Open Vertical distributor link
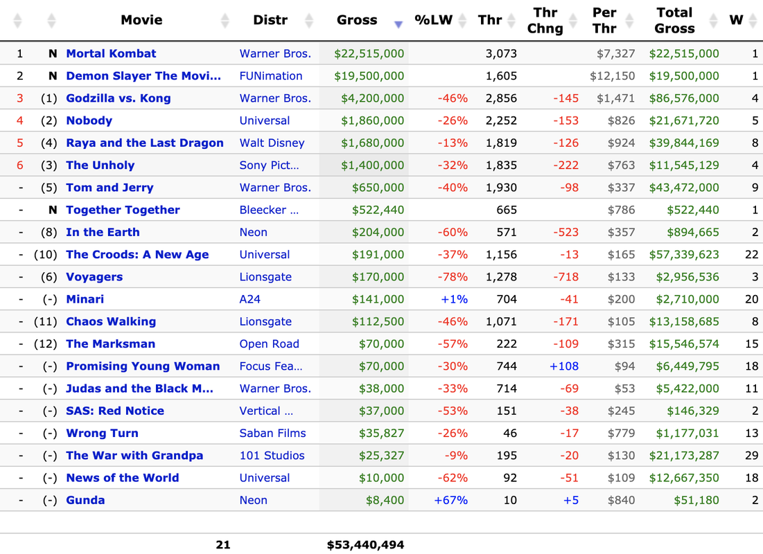Screen dimensions: 763x554 pyautogui.click(x=266, y=411)
